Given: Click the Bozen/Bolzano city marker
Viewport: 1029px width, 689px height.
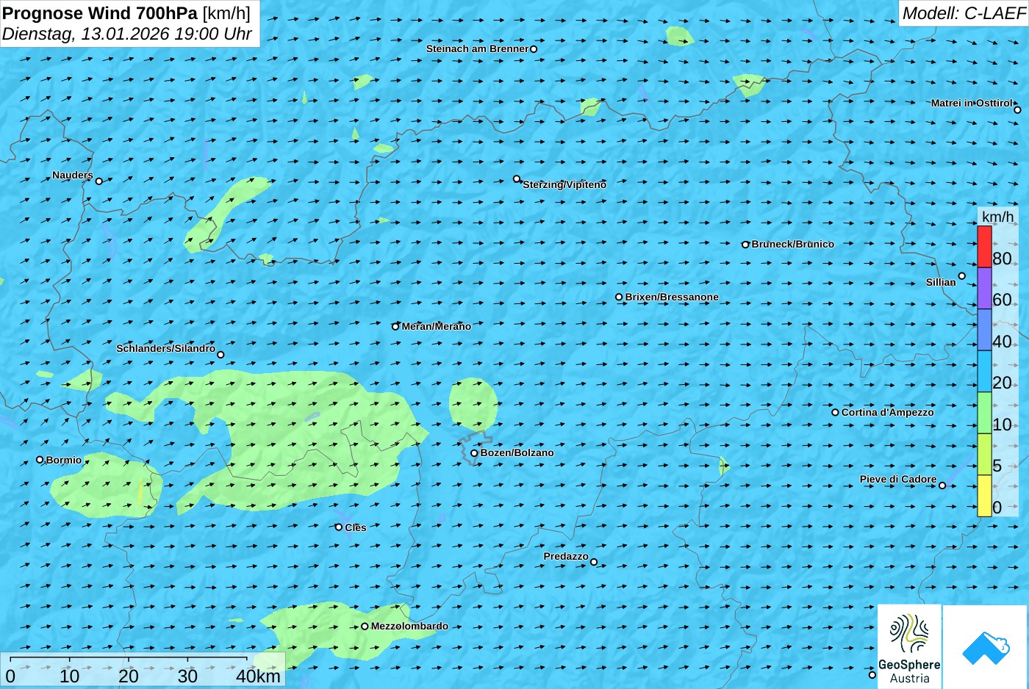Looking at the screenshot, I should point(474,453).
